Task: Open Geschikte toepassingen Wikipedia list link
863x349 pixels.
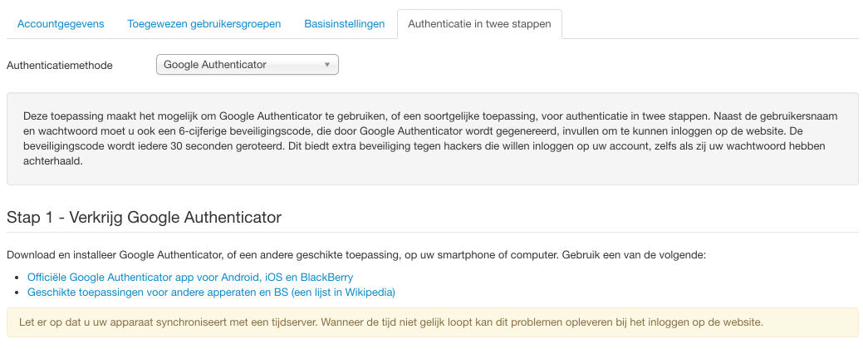Action: (x=211, y=292)
